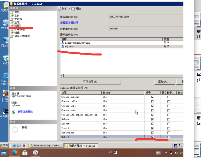Uncheck 授予 for Create type
The height and width of the screenshot is (158, 201).
(x=152, y=106)
